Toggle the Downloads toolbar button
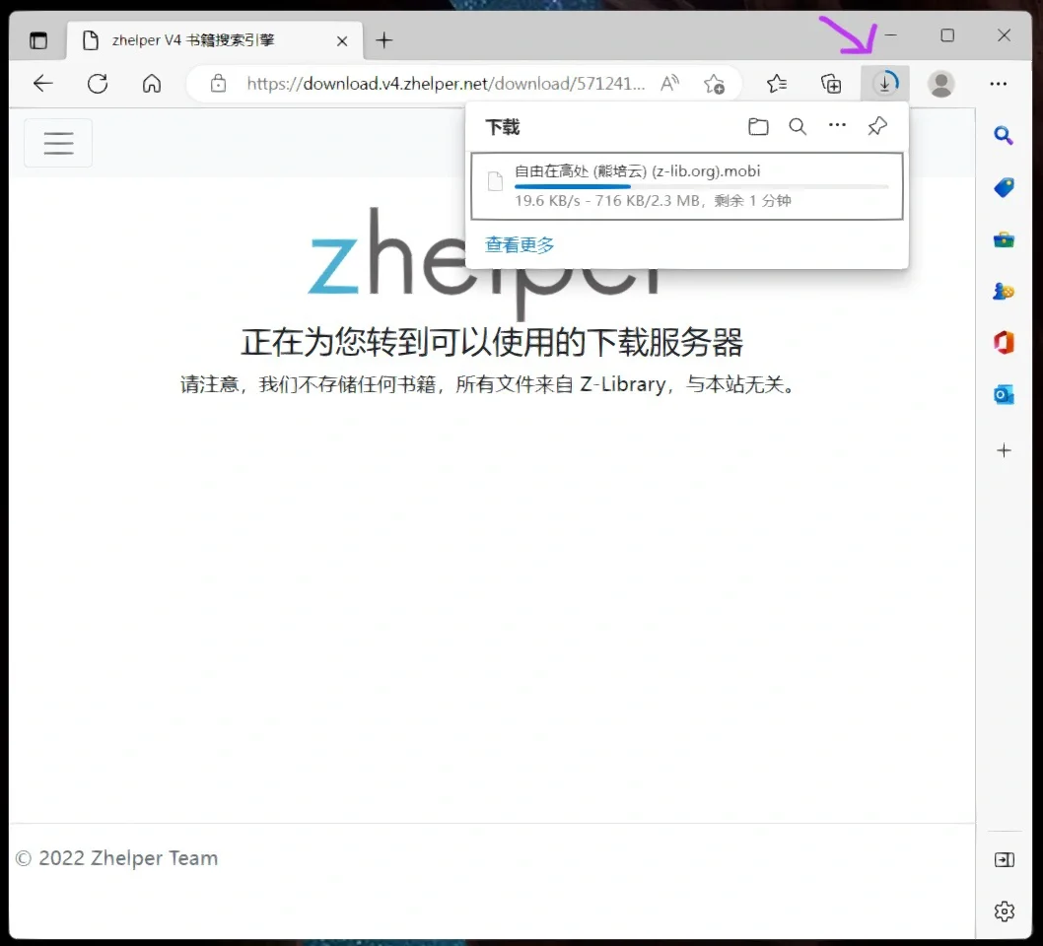 (885, 84)
